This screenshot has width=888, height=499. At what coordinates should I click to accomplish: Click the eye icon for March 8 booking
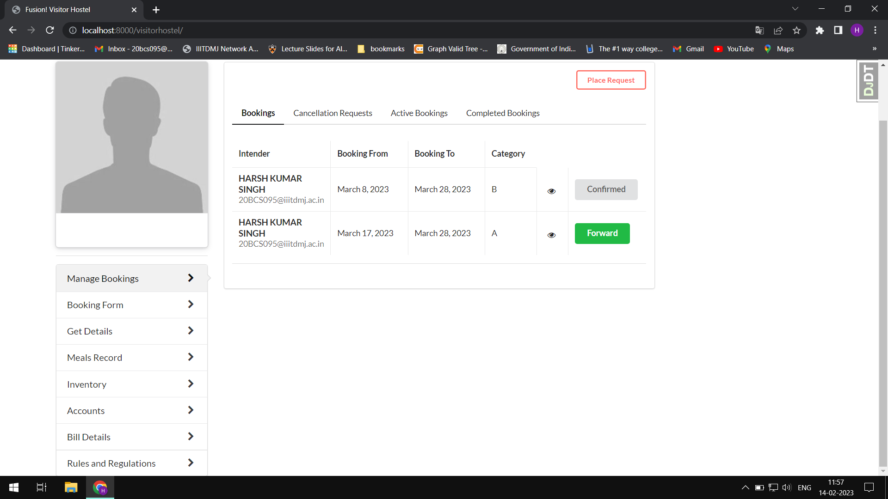click(551, 191)
